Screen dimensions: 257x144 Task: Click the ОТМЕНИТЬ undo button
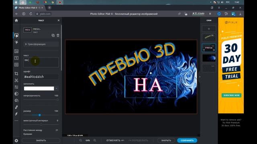click(x=115, y=140)
